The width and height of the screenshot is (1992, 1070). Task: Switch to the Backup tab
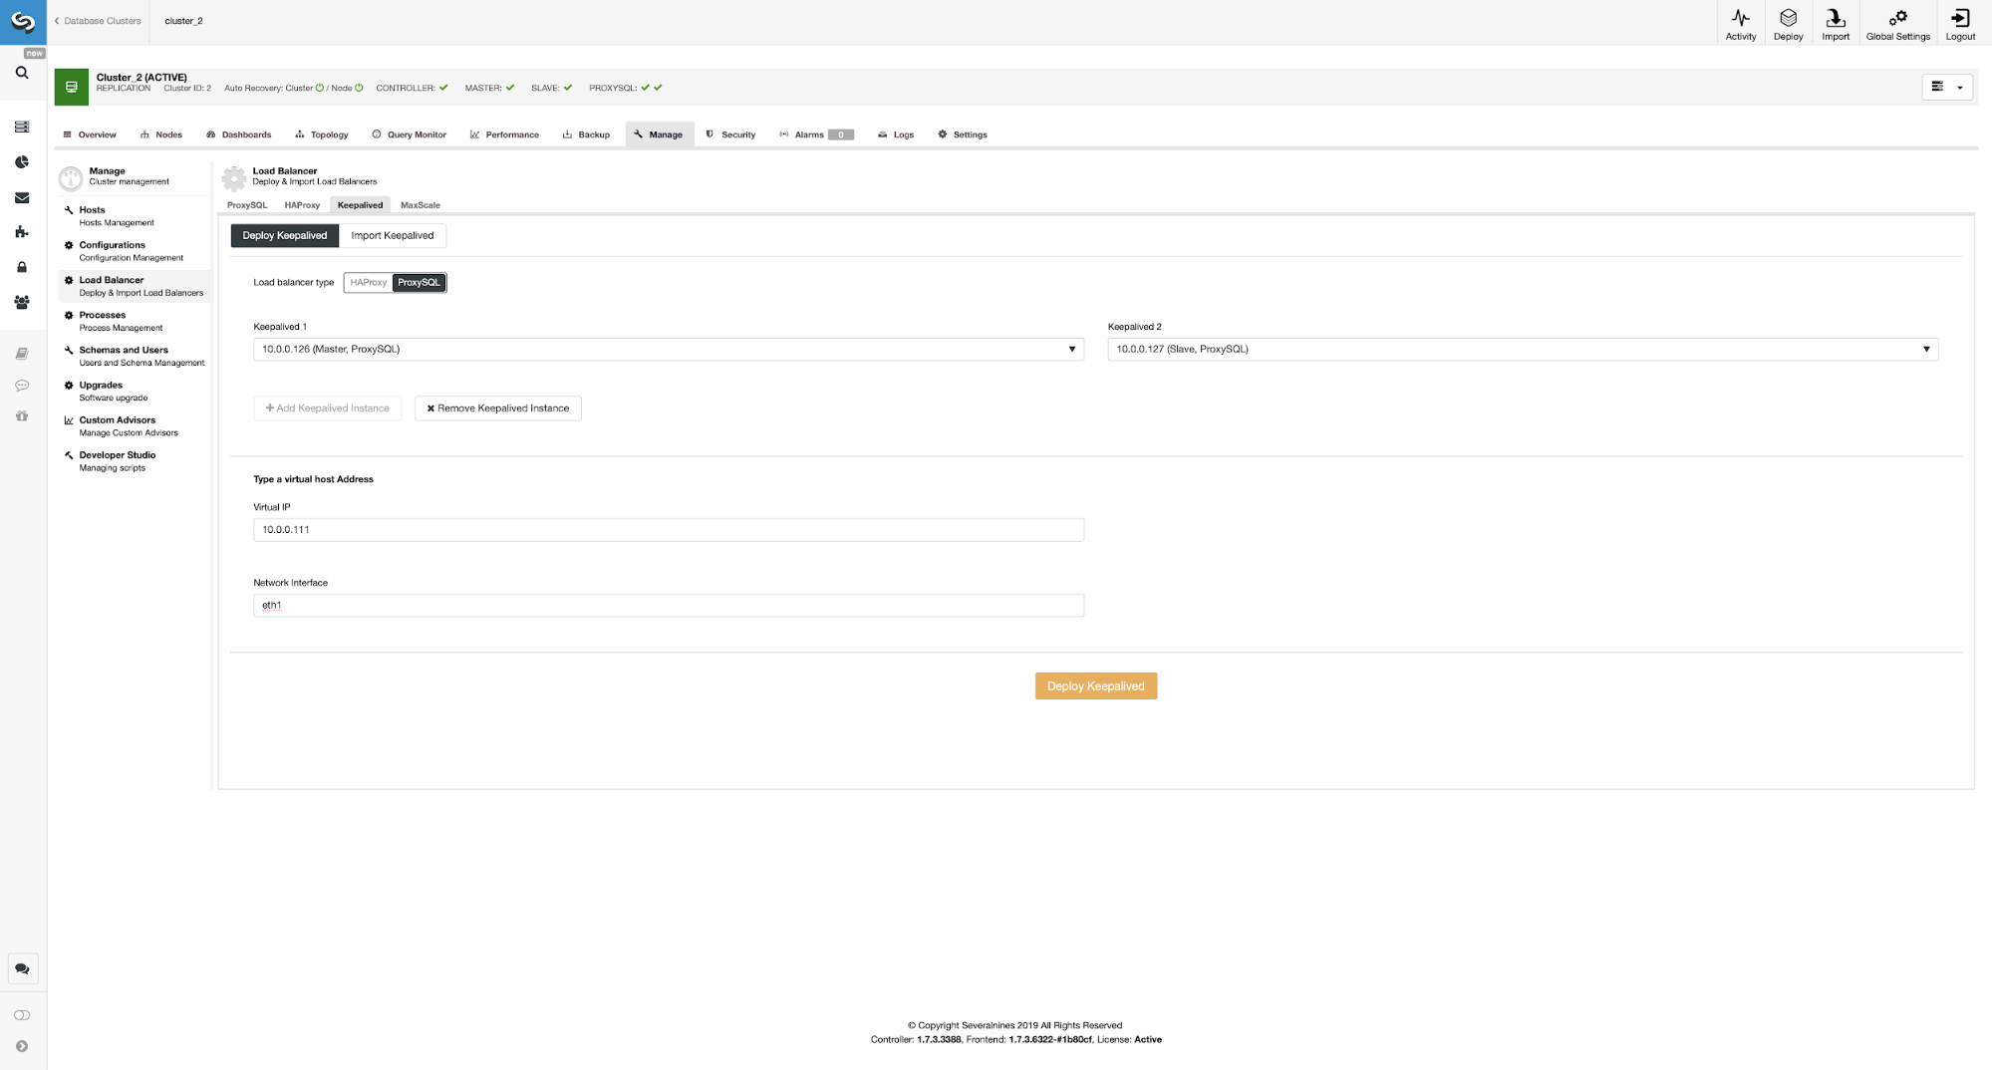coord(586,134)
